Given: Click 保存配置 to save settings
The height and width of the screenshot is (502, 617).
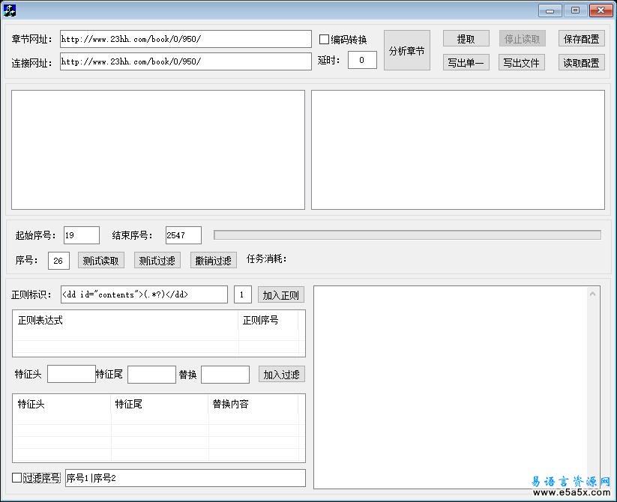Looking at the screenshot, I should point(581,39).
